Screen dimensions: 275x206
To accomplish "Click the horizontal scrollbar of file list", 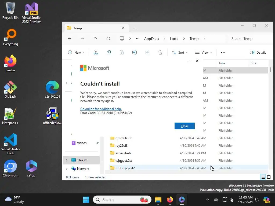I will (184, 172).
